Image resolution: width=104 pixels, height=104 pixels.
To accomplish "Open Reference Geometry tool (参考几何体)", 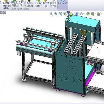I will pos(22,3).
